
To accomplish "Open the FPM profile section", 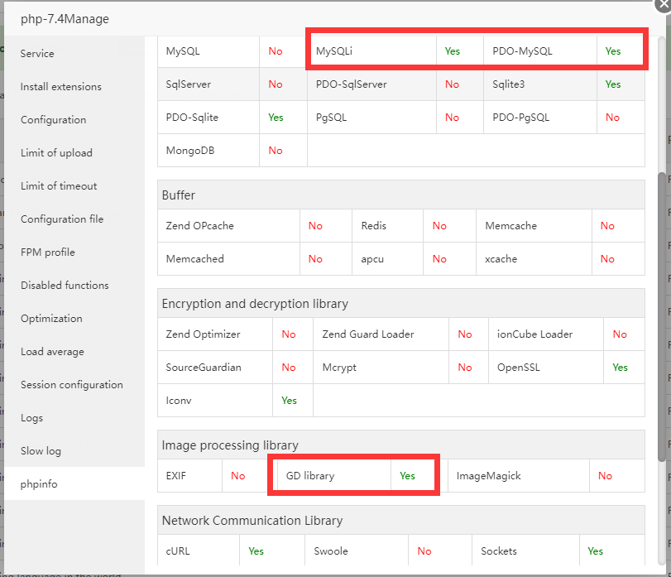I will point(48,252).
